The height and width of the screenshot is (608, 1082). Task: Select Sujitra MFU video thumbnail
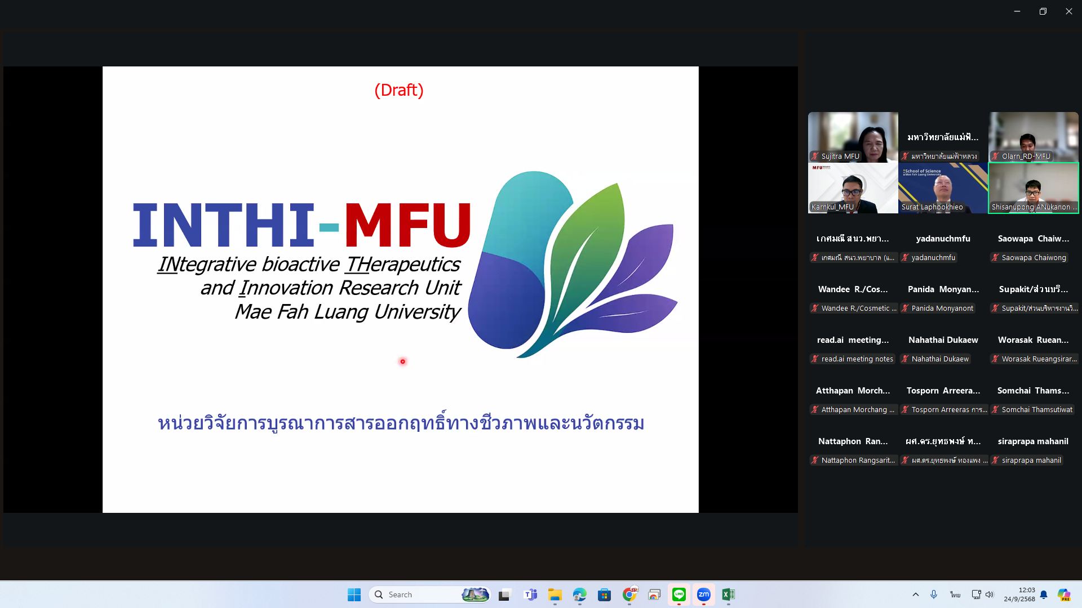(853, 137)
